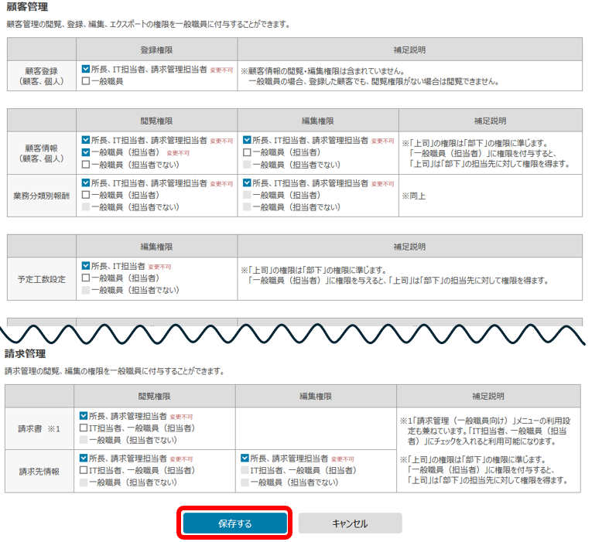
Task: Click 所長 checkbox in 顧客情報 編集権限
Action: tap(247, 141)
